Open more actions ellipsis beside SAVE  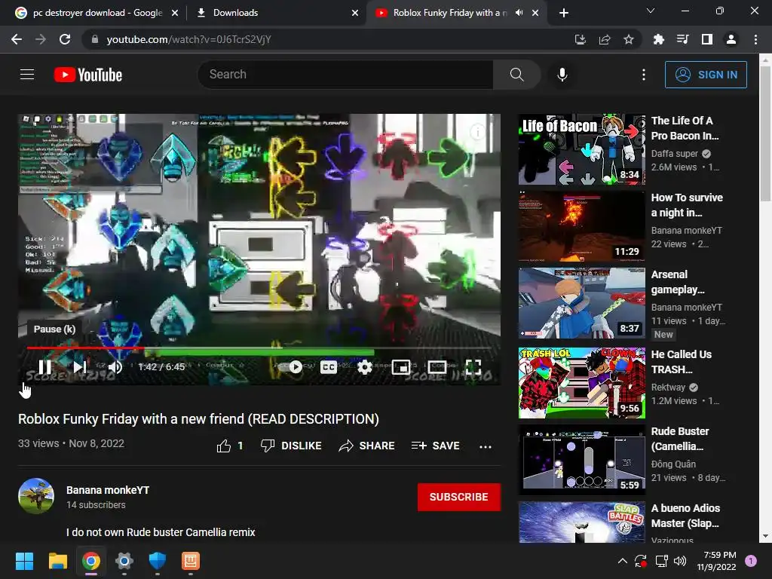(x=486, y=446)
